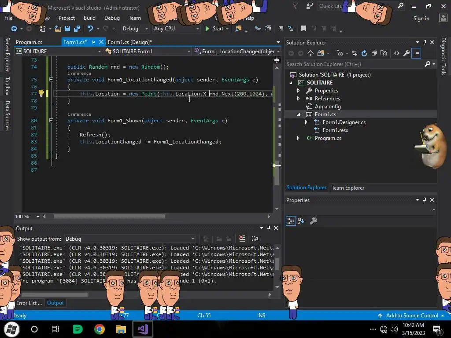The image size is (451, 338).
Task: Collapse the Form1.cs tree node
Action: point(298,114)
